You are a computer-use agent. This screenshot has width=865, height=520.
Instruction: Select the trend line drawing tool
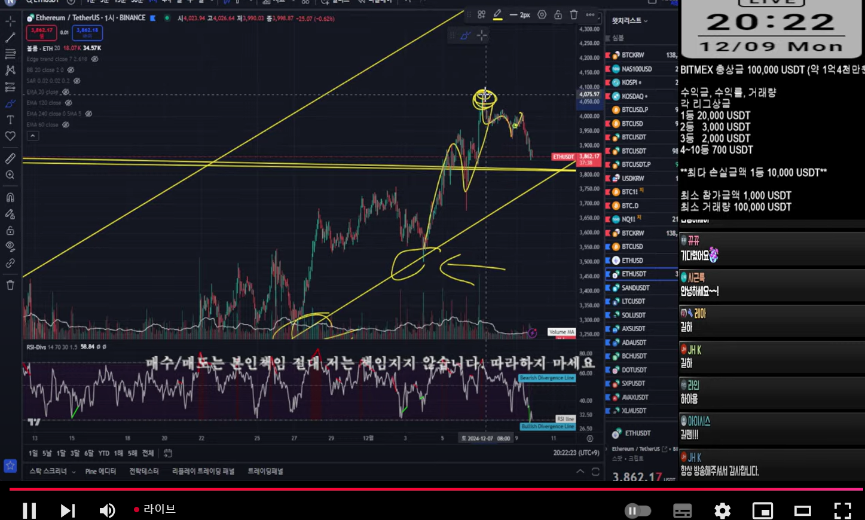(10, 38)
